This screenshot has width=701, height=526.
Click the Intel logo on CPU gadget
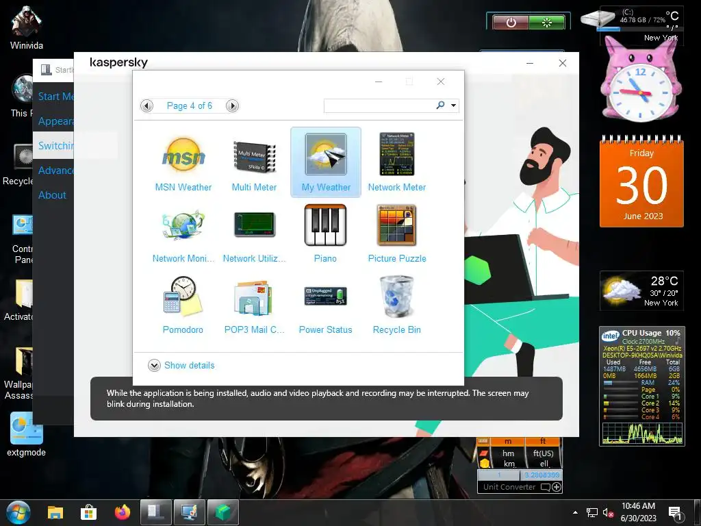(x=610, y=336)
